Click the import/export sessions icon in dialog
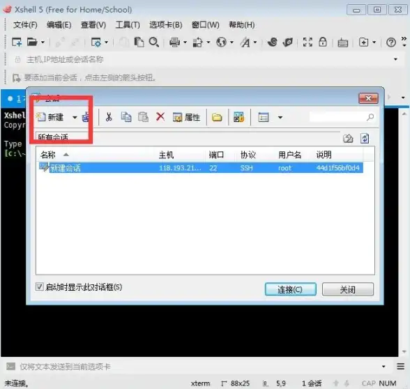The image size is (410, 389). (238, 117)
